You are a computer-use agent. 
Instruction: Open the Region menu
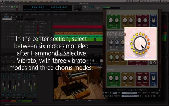click(x=30, y=1)
